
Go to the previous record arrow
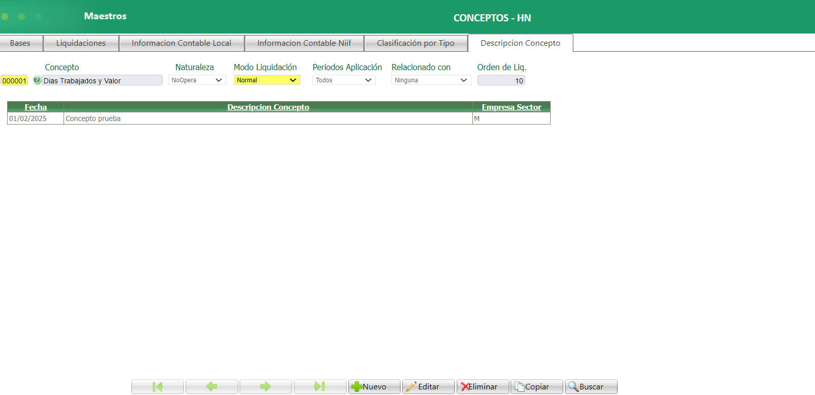(x=212, y=386)
